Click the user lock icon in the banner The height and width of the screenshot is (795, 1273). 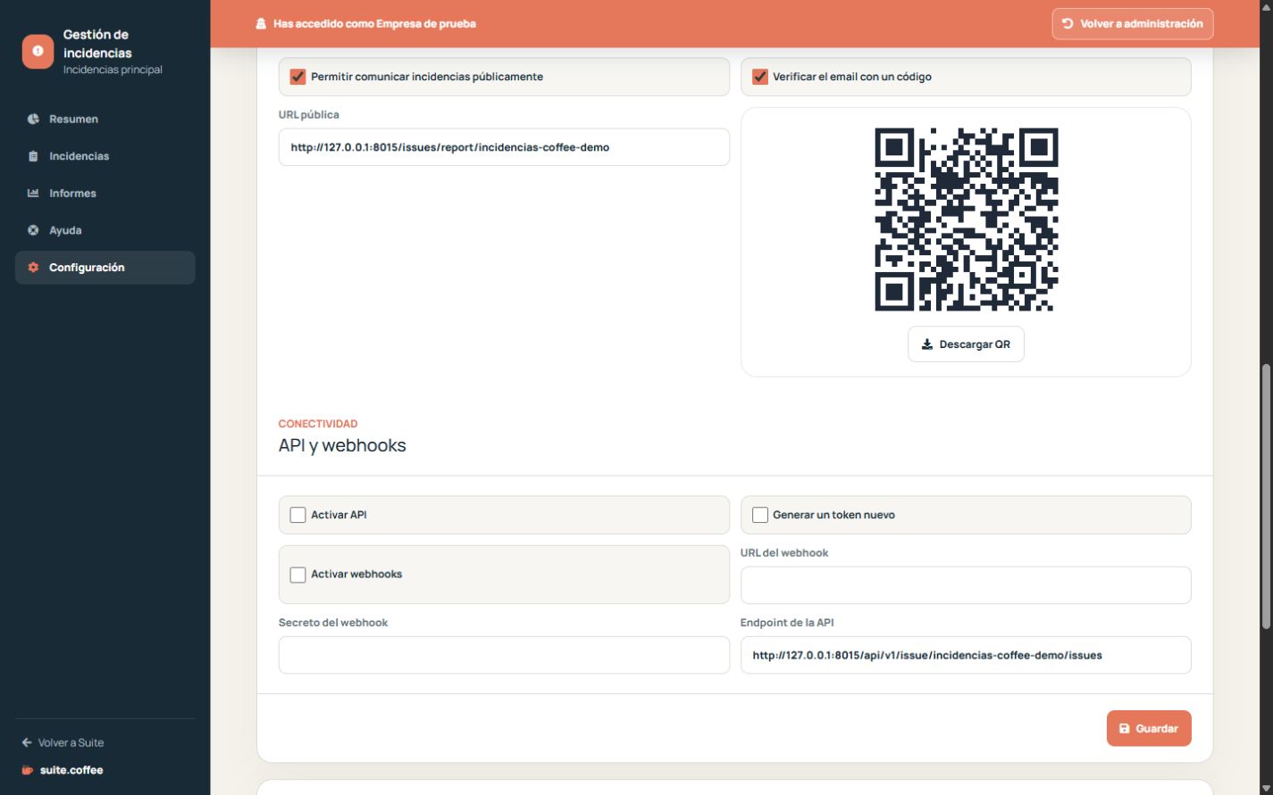(x=261, y=24)
